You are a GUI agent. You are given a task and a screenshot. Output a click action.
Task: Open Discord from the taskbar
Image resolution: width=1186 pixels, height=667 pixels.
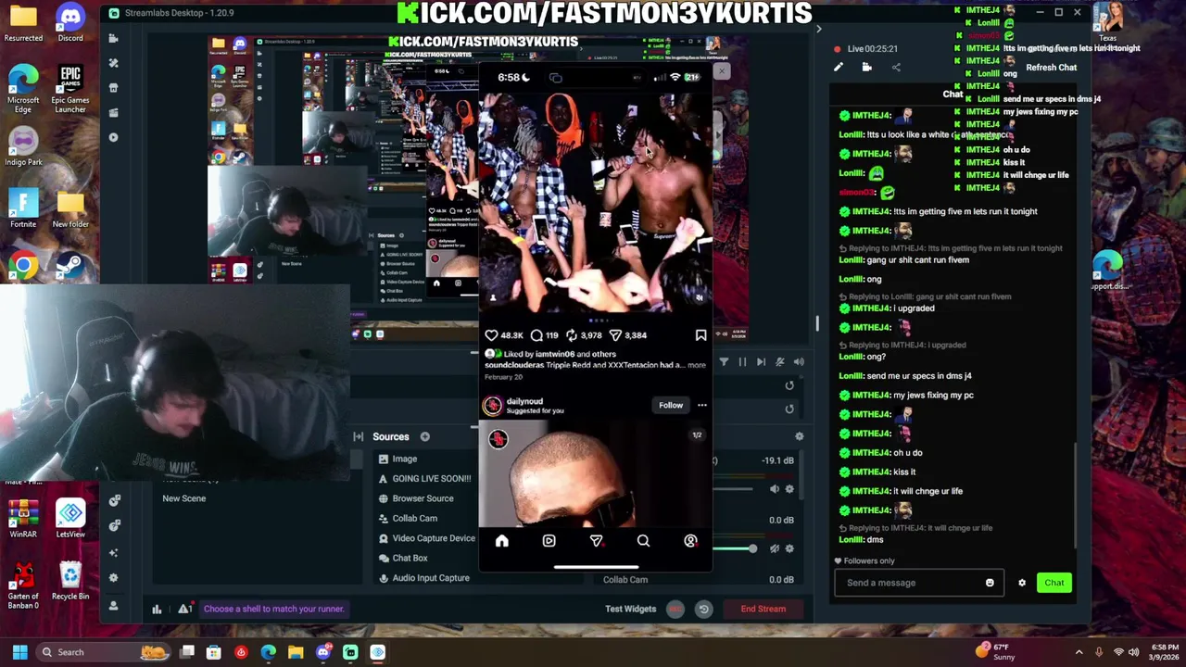(322, 652)
